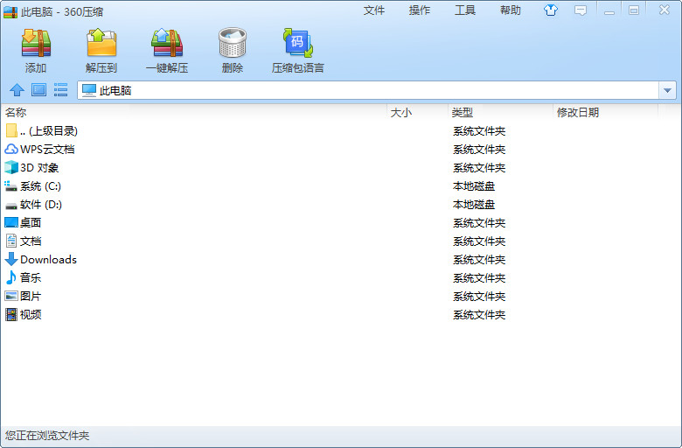
Task: Click the 3D 对象 cube icon
Action: 11,168
